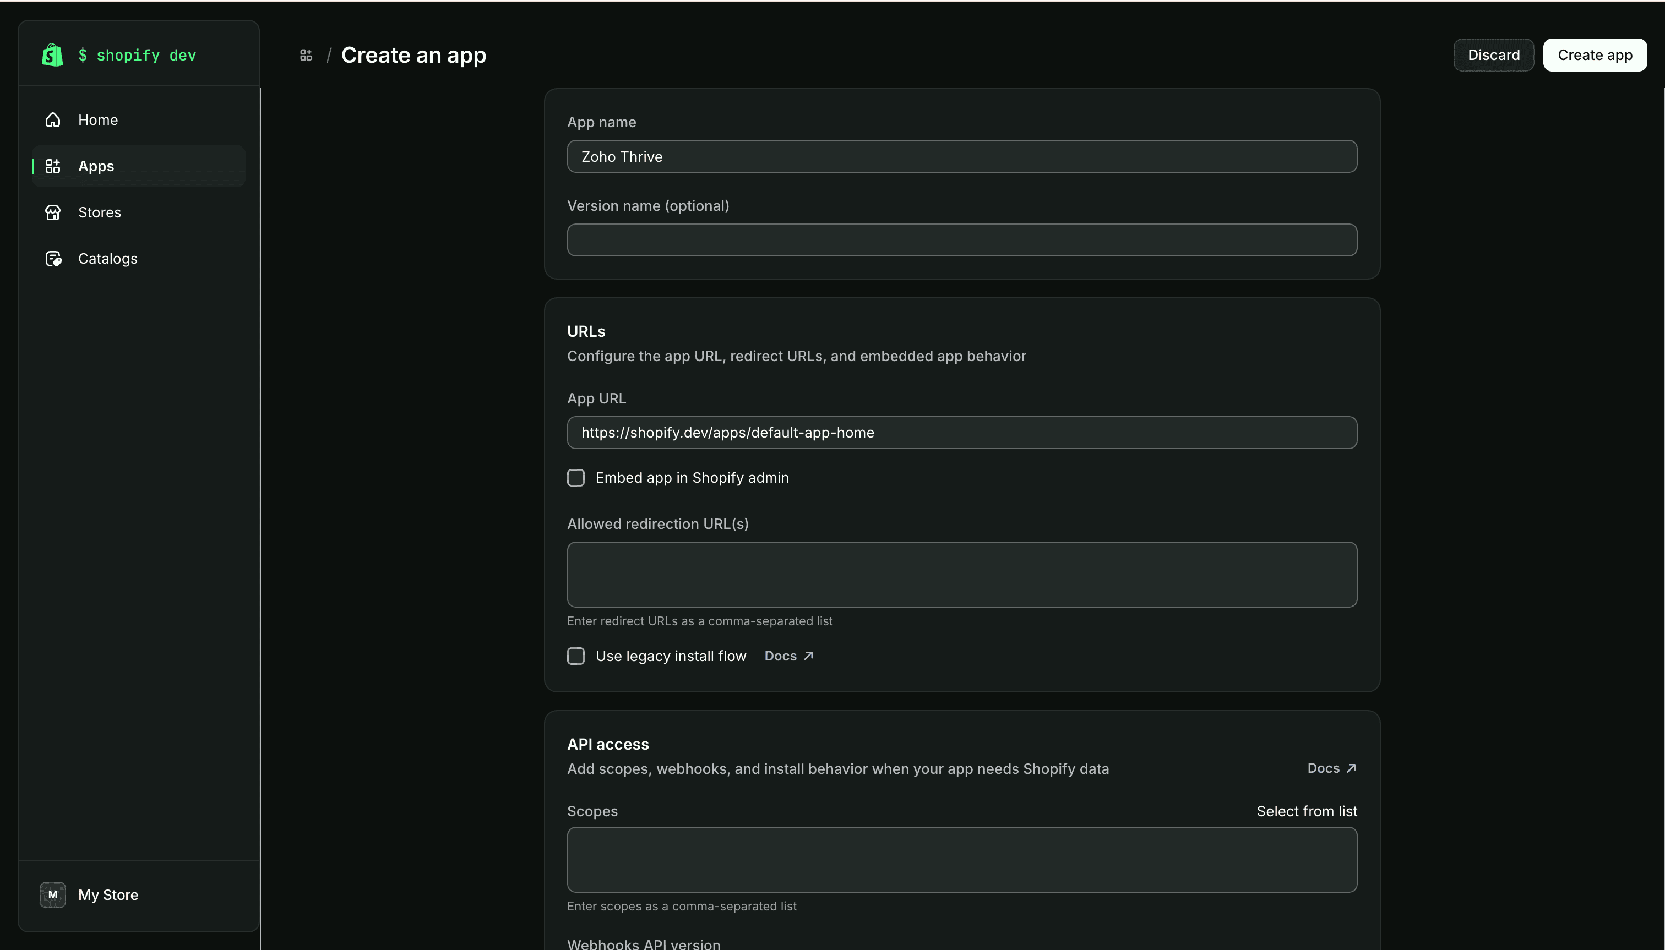Click the Catalogs icon in sidebar

53,259
